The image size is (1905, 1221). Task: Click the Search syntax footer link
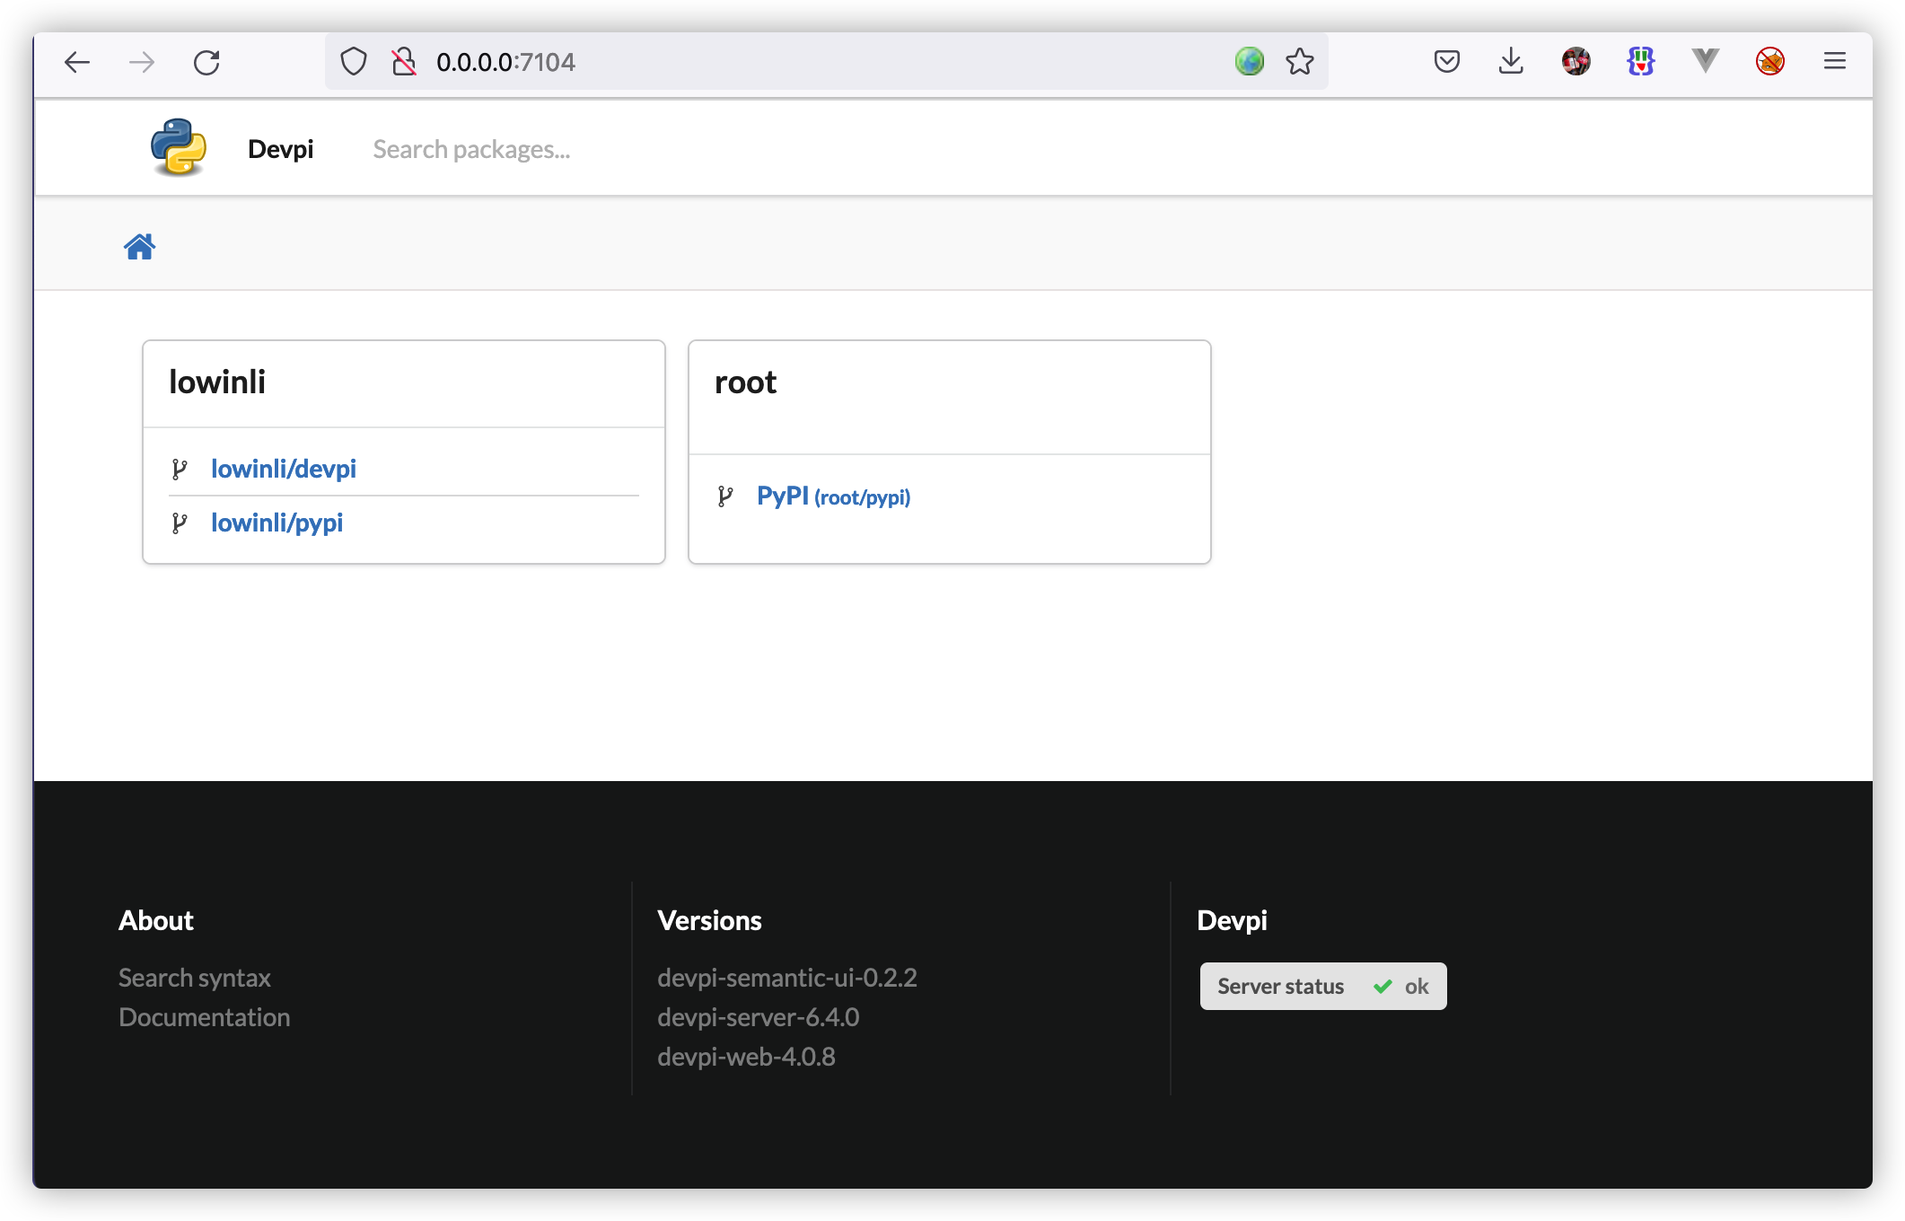195,978
